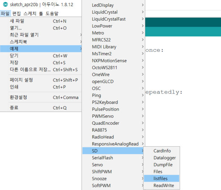
Task: Open the 툴 menu
Action: point(41,14)
